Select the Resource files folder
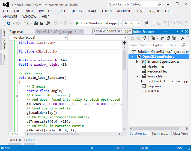The height and width of the screenshot is (151, 191). pyautogui.click(x=157, y=71)
